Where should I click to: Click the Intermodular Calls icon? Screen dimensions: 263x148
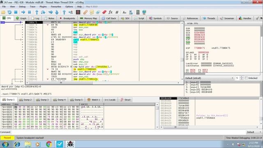pyautogui.click(x=131, y=12)
